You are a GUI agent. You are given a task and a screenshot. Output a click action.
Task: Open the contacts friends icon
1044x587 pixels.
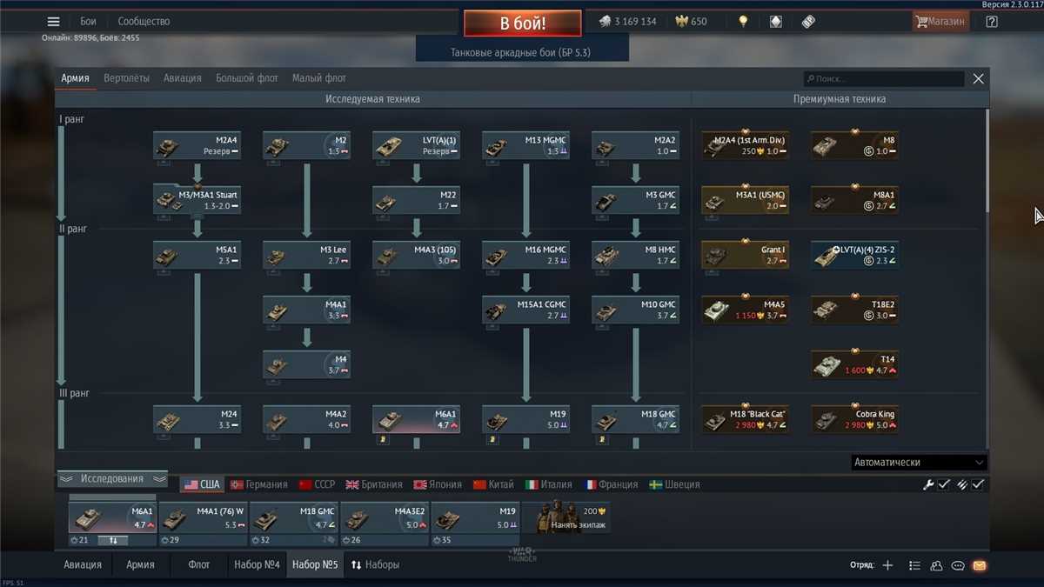tap(936, 565)
